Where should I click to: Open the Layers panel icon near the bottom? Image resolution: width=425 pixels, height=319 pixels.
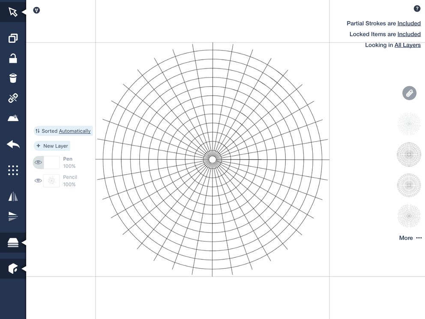point(13,242)
